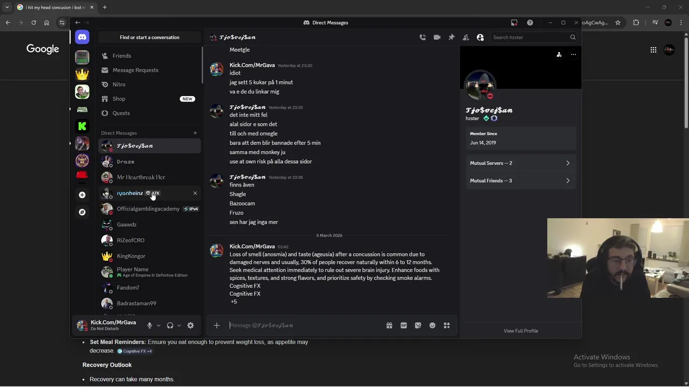Open output device options arrow beside headphones

(179, 325)
